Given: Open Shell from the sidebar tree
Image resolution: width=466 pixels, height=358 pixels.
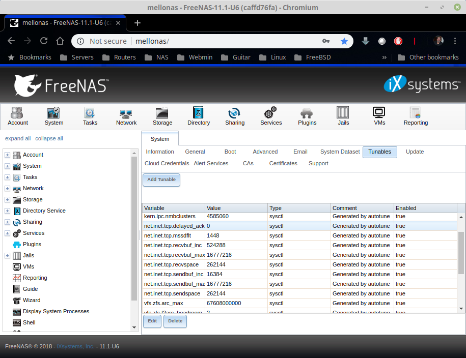Looking at the screenshot, I should [29, 322].
